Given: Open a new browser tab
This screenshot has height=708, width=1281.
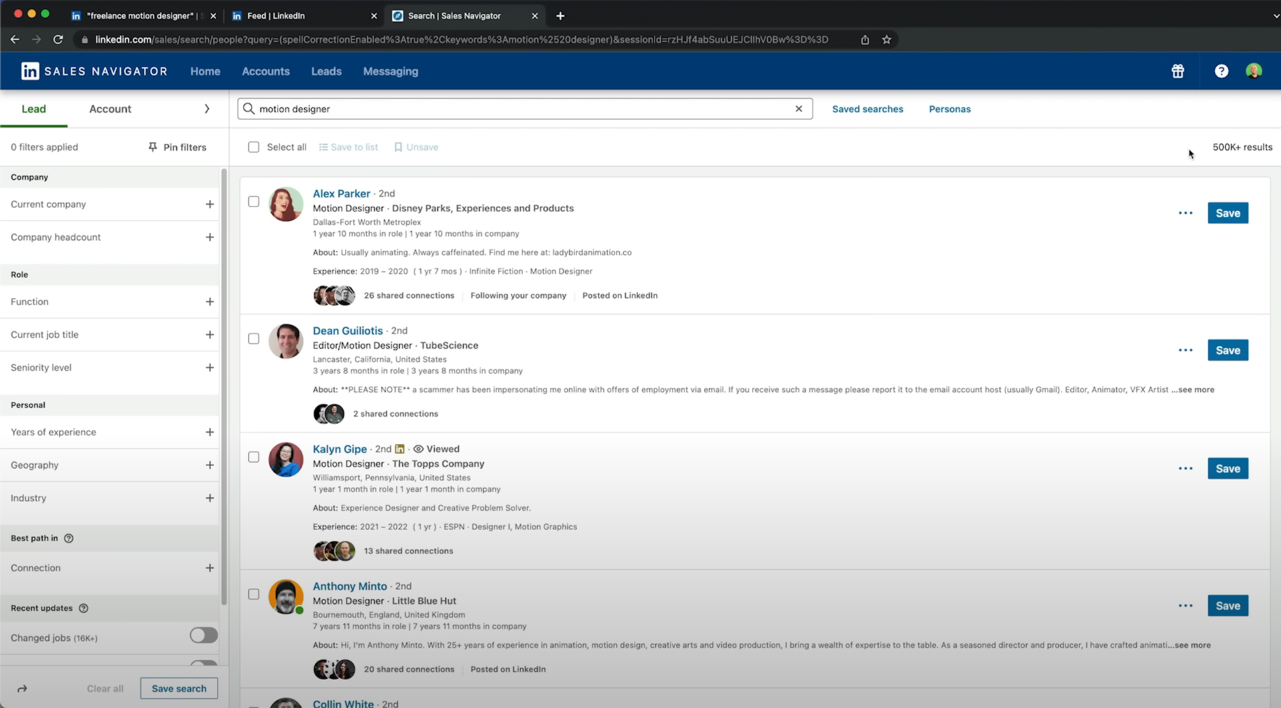Looking at the screenshot, I should 560,15.
